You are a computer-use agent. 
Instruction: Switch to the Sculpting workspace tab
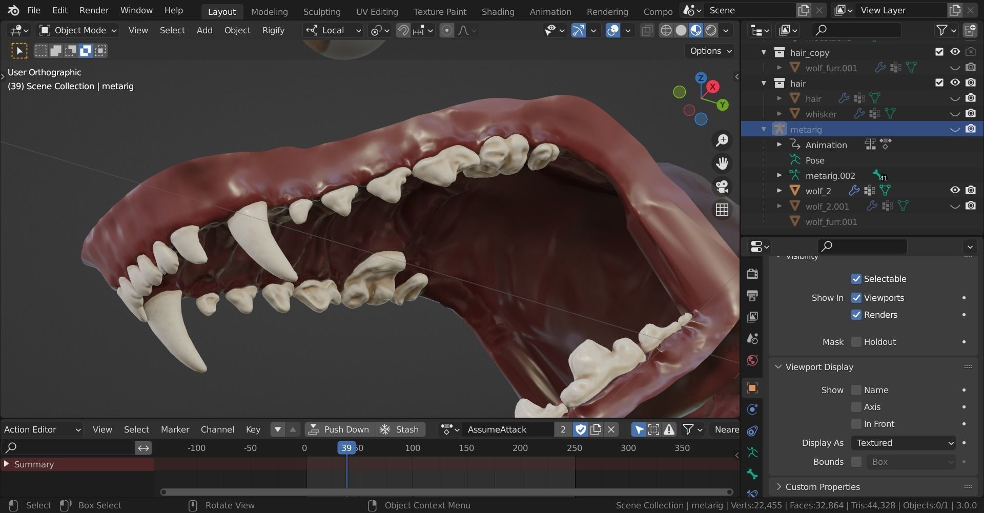tap(322, 11)
